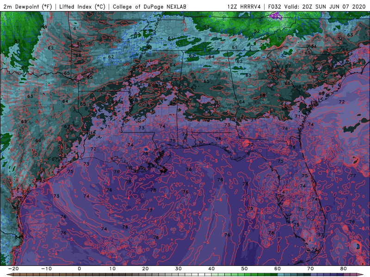This screenshot has width=370, height=277.
Task: Click the "College of DuPage NEXLAB" label
Action: point(149,6)
